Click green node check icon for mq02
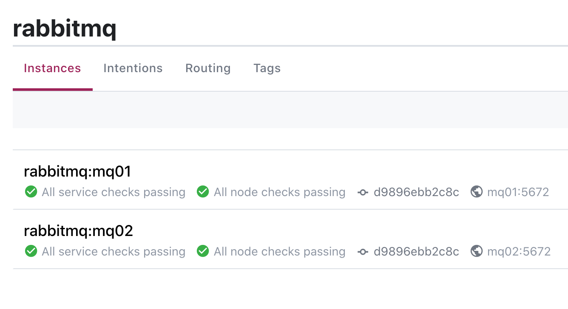 (x=203, y=252)
